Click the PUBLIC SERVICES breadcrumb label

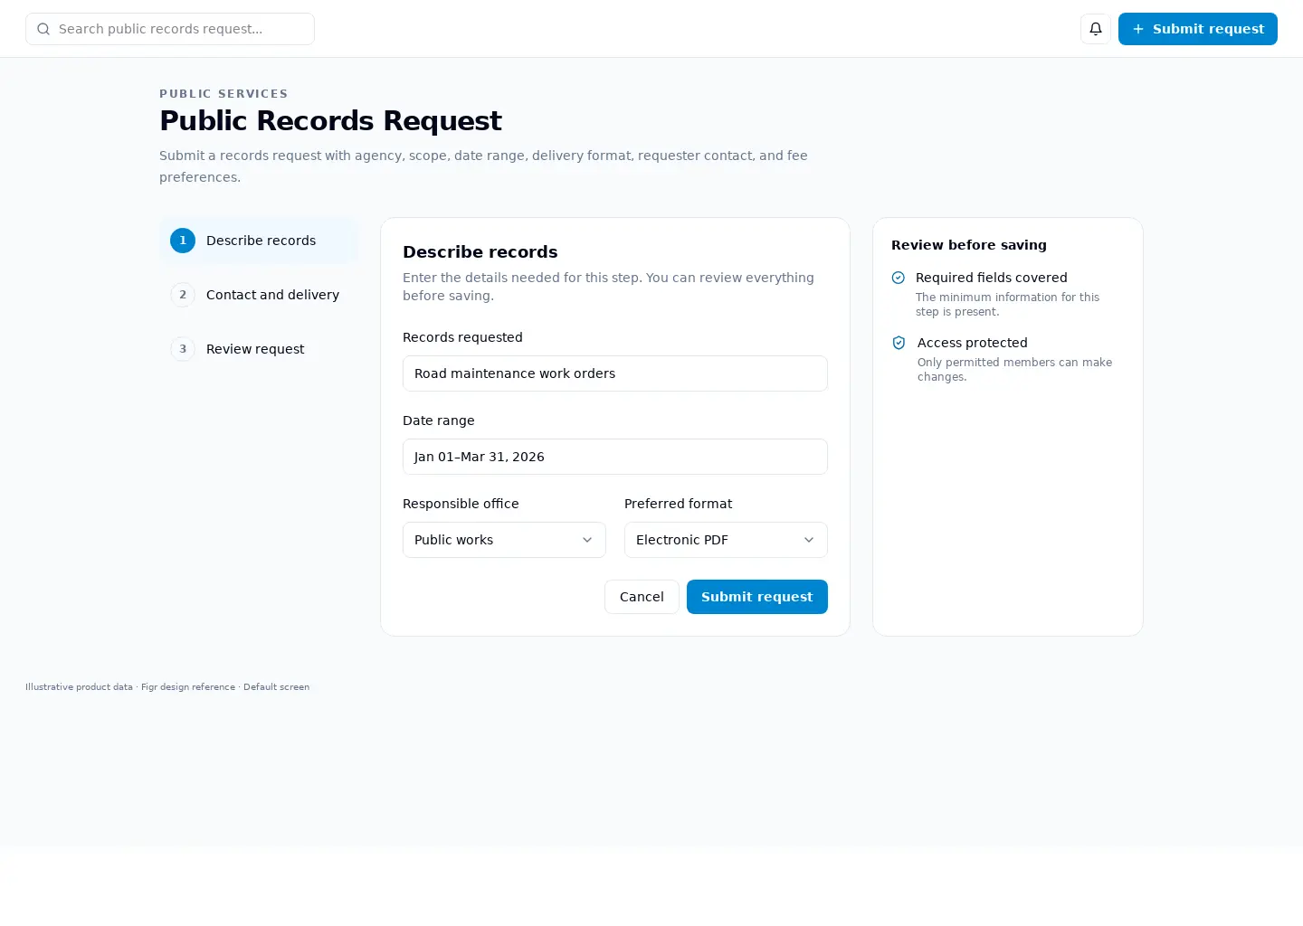tap(224, 94)
